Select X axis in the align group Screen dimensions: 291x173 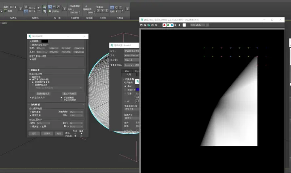click(x=50, y=7)
